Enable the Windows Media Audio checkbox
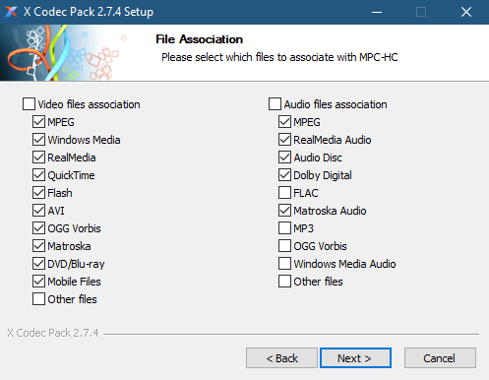The image size is (489, 380). click(x=284, y=264)
